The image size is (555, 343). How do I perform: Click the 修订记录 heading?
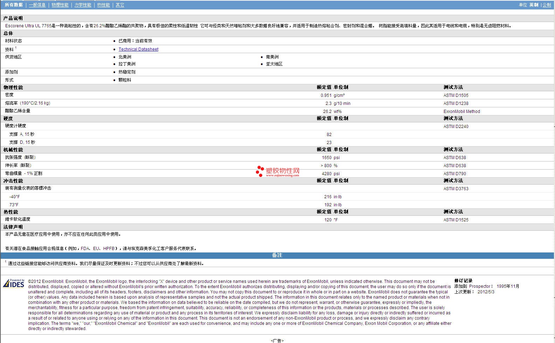coord(463,281)
